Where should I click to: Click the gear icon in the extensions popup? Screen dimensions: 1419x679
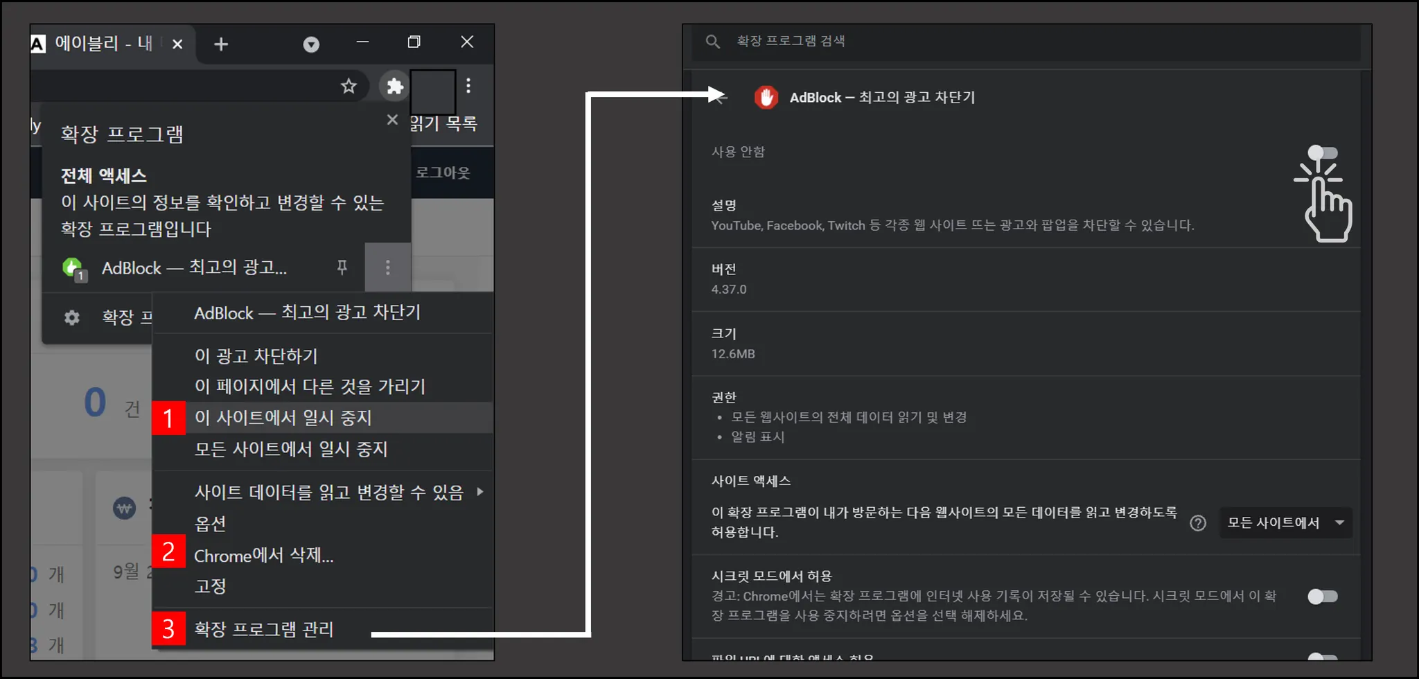coord(72,317)
